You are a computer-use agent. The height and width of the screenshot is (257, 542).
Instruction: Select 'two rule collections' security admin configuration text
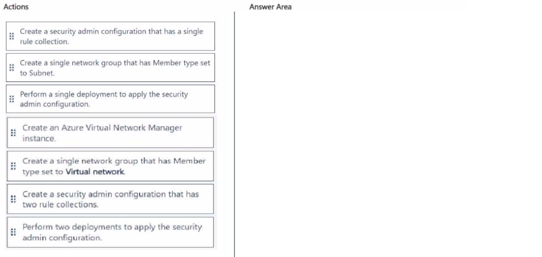110,199
